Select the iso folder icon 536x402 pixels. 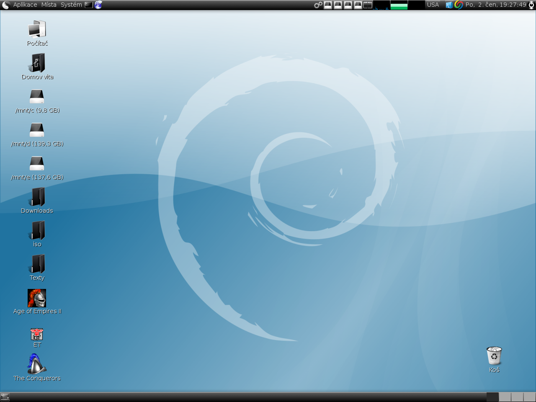pos(37,230)
